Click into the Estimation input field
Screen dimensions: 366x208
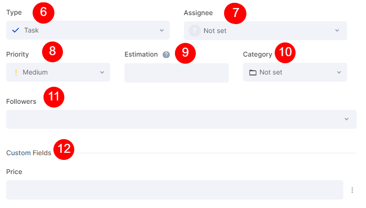(176, 73)
